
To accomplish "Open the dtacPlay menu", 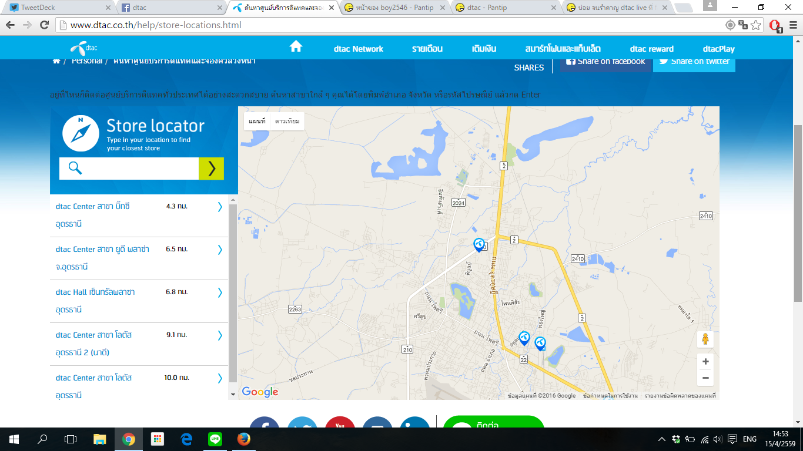I will click(719, 49).
